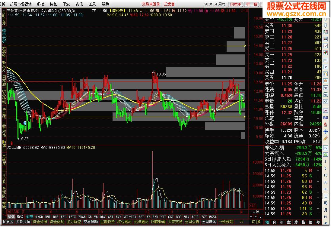This screenshot has height=227, width=331.
Task: Open the watchlist table icon with checkmark
Action: coord(326,32)
